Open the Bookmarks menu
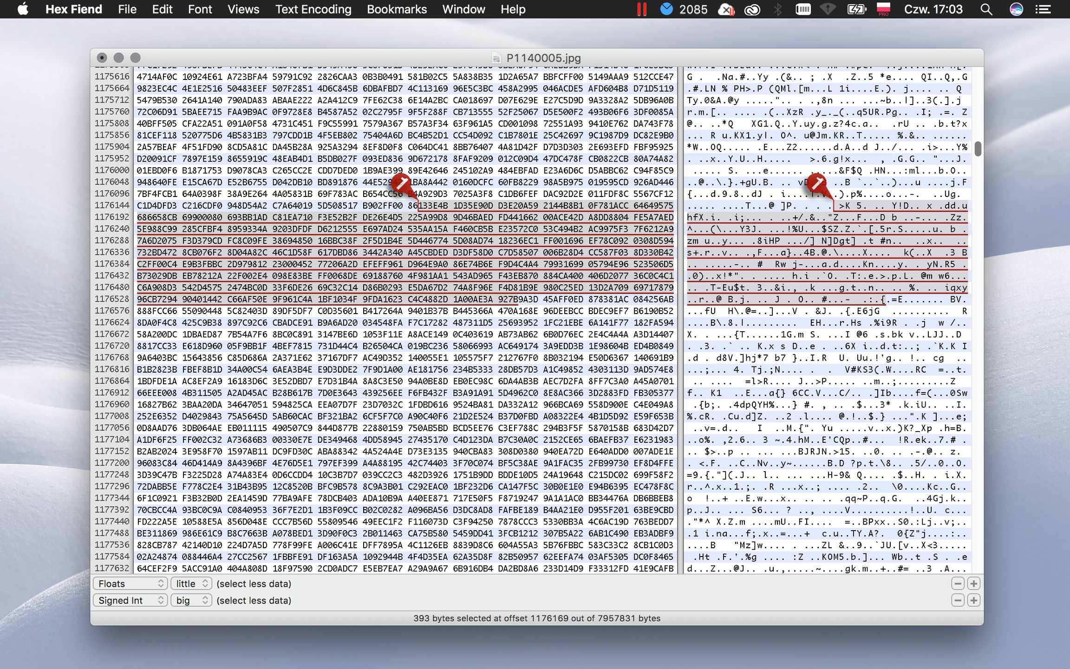The height and width of the screenshot is (669, 1070). [397, 9]
